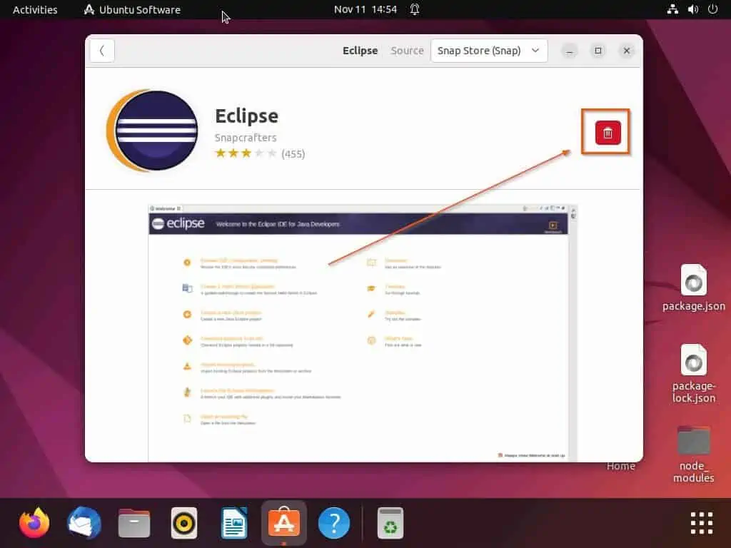Open Thunderbird from the dock
The height and width of the screenshot is (548, 731).
pyautogui.click(x=84, y=522)
